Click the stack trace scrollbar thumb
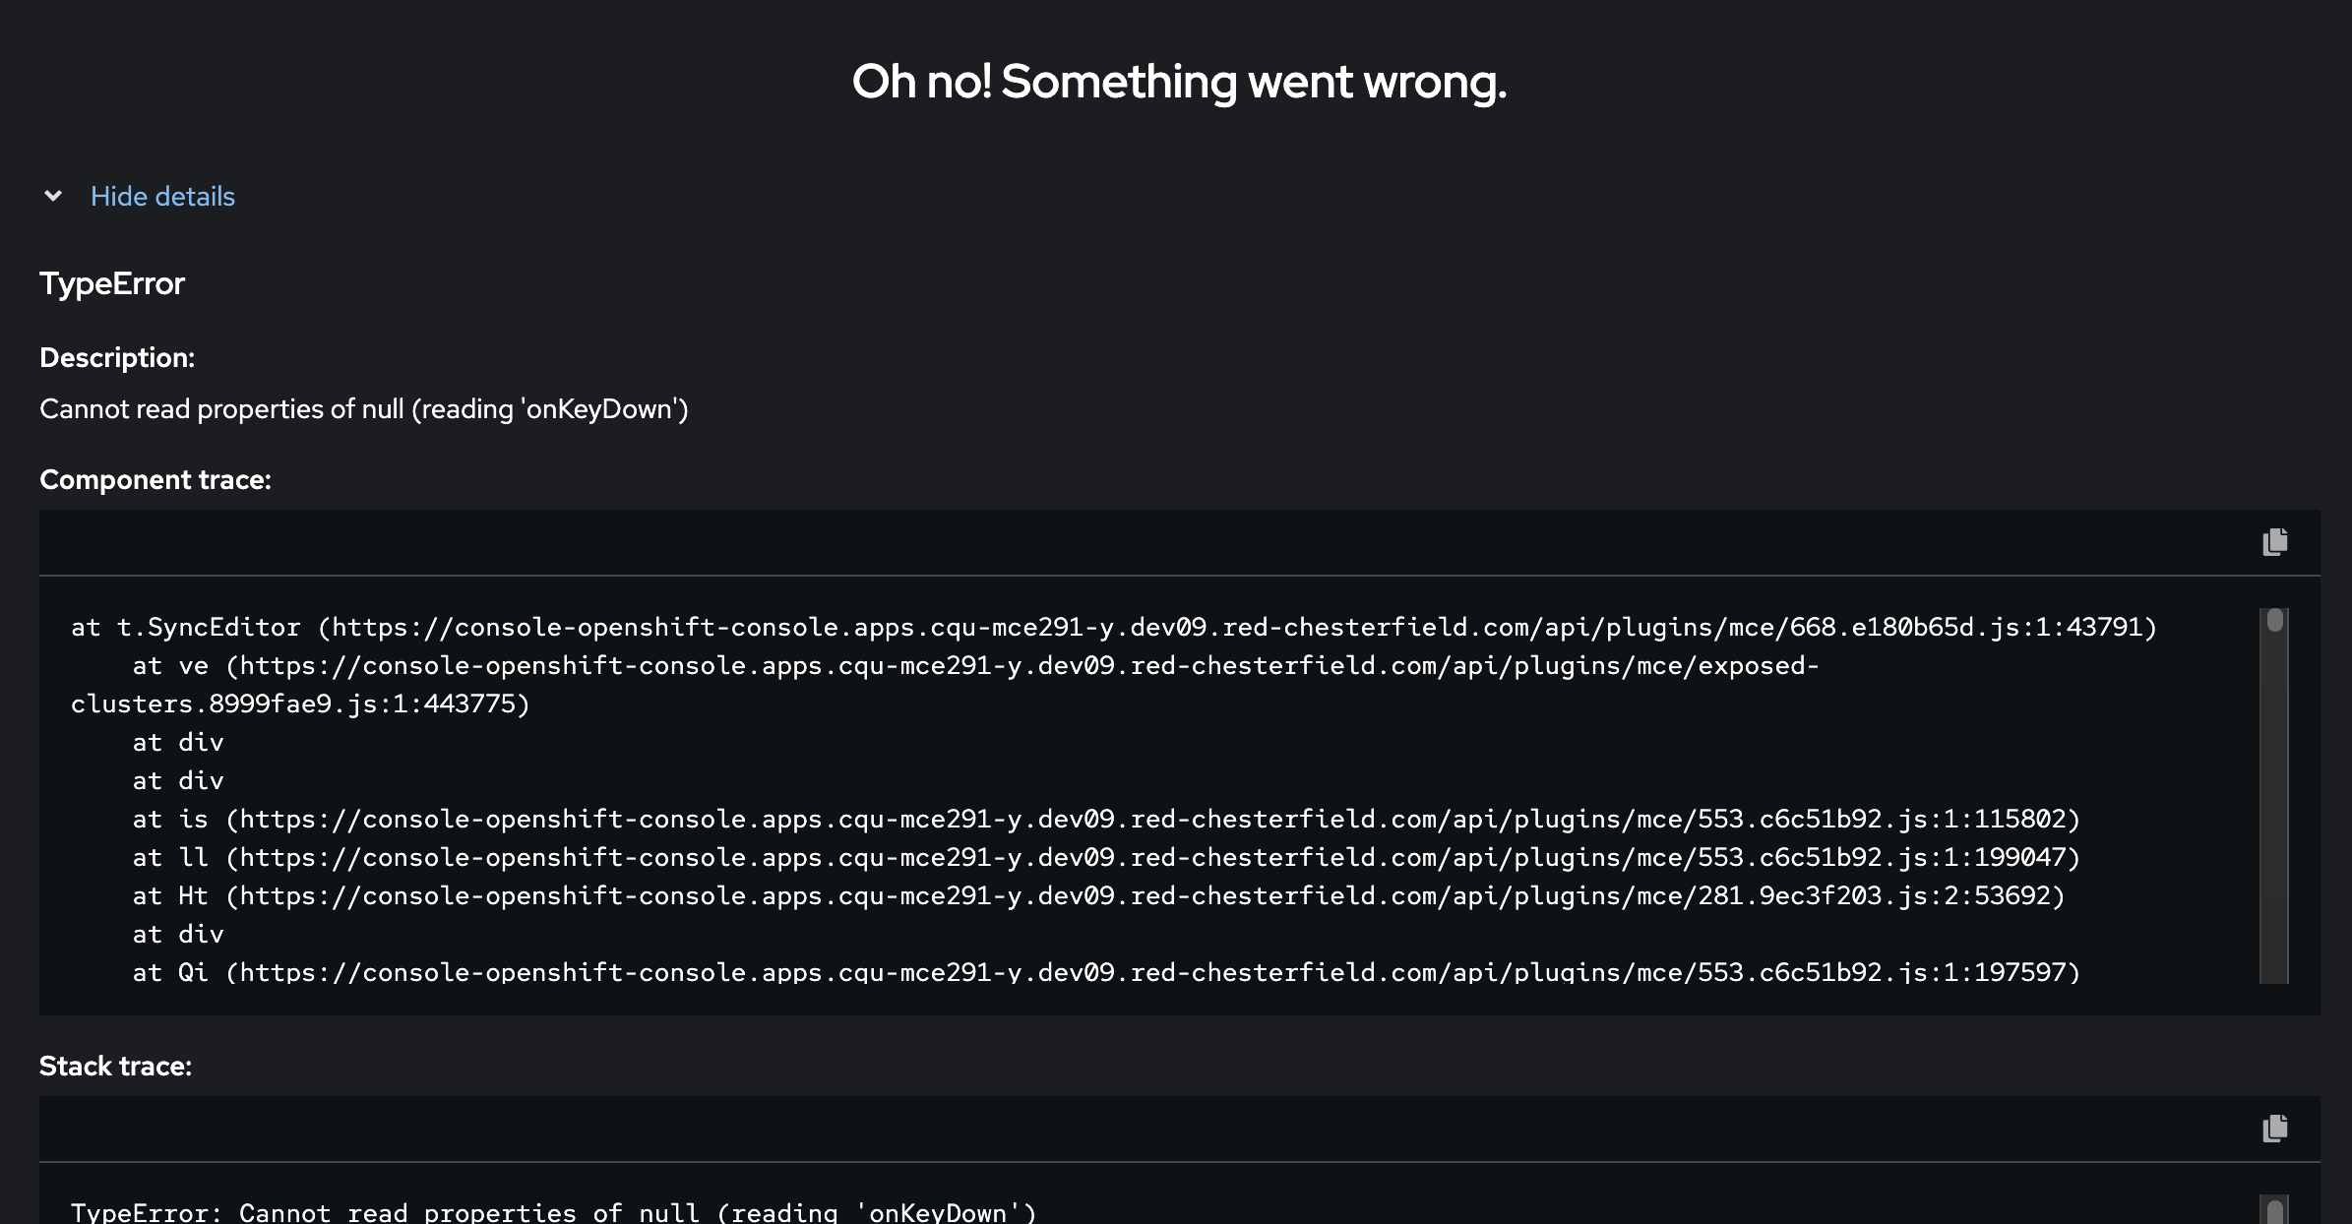Image resolution: width=2352 pixels, height=1224 pixels. click(x=2274, y=1210)
